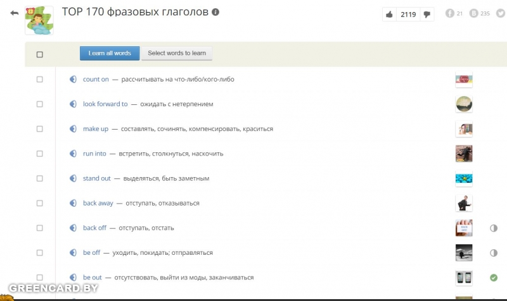The image size is (507, 301).
Task: Open the picture thumbnail for 'make up'
Action: [x=464, y=129]
